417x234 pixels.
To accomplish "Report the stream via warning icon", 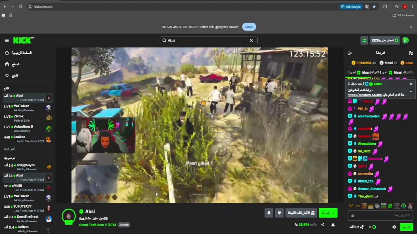I will click(333, 225).
